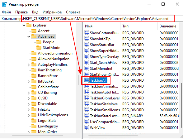Open the Избранное menu
Viewport: 183px width, 139px height.
52,12
